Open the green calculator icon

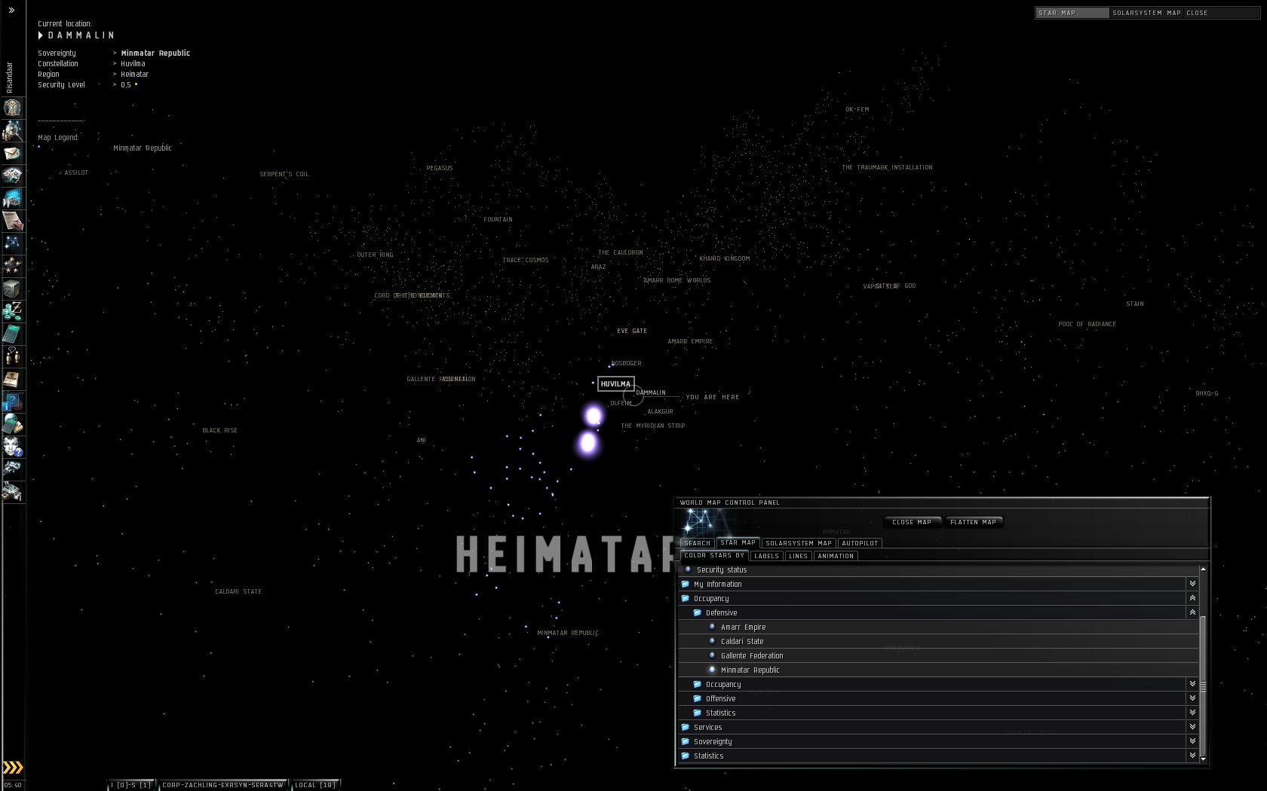click(x=12, y=334)
